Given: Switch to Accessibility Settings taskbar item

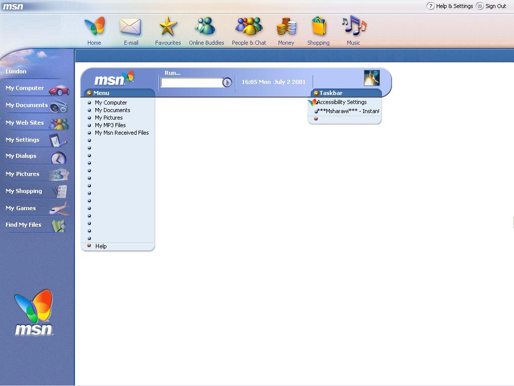Looking at the screenshot, I should coord(341,102).
